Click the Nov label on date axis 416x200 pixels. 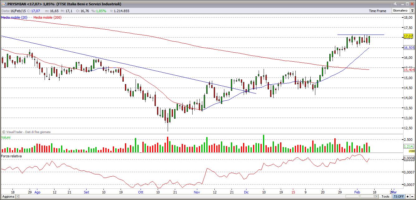[197, 193]
